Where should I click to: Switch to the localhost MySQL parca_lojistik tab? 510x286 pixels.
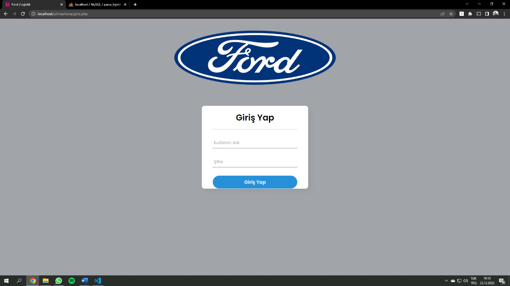pyautogui.click(x=98, y=4)
